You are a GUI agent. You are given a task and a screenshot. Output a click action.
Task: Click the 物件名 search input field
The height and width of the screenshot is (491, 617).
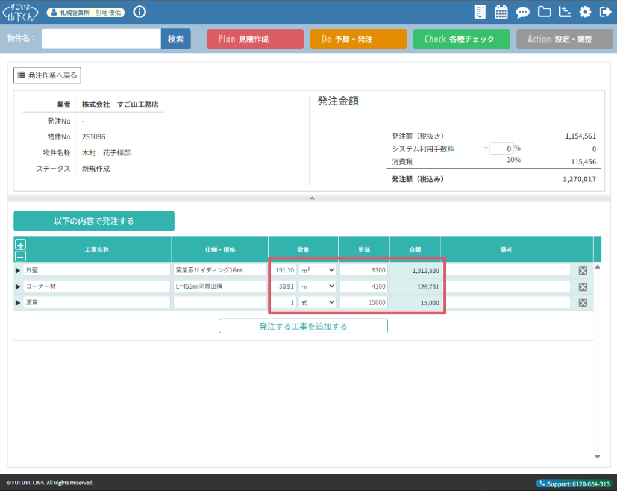coord(101,39)
